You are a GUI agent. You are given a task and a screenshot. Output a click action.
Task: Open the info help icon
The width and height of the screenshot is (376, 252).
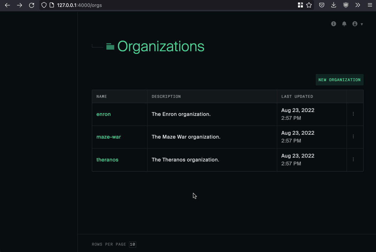(x=333, y=24)
